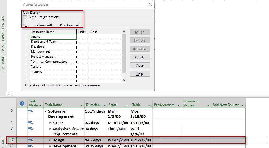This screenshot has width=269, height=148.
Task: Click the Units cell for Analyst
Action: (83, 37)
